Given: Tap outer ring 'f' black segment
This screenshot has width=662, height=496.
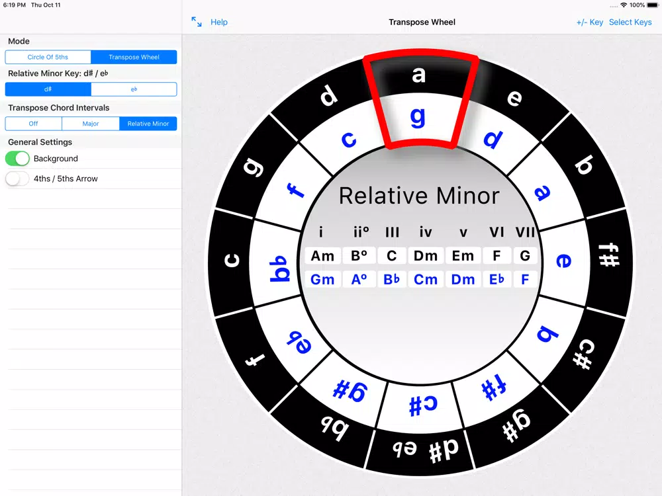Looking at the screenshot, I should point(255,360).
